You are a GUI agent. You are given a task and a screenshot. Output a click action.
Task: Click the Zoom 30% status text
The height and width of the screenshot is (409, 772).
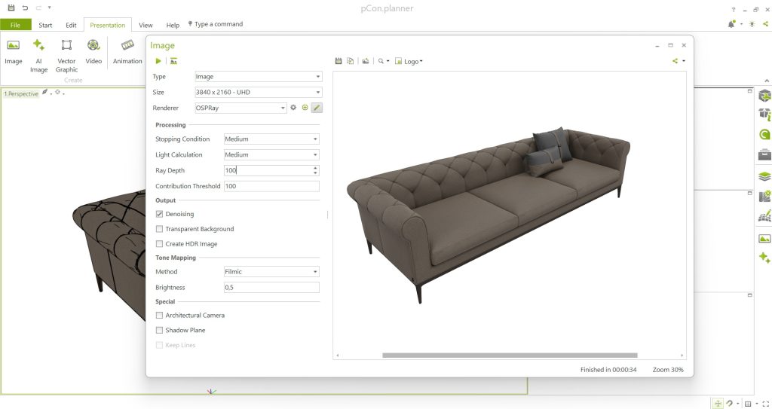click(668, 370)
